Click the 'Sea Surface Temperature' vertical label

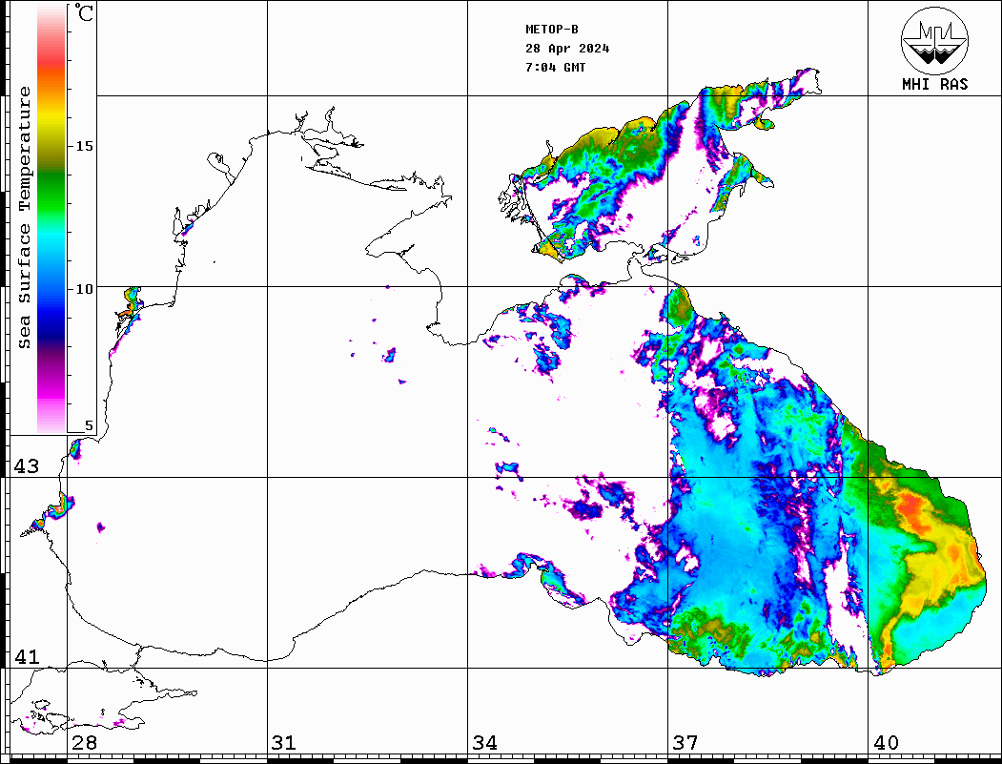pyautogui.click(x=24, y=217)
